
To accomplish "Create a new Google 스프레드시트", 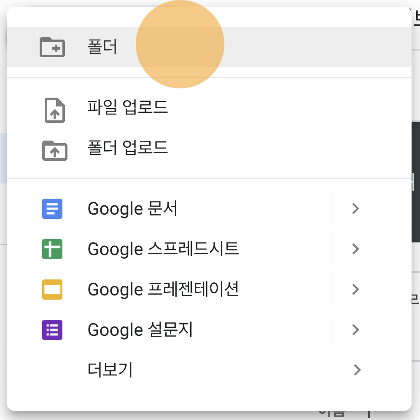I will tap(169, 249).
